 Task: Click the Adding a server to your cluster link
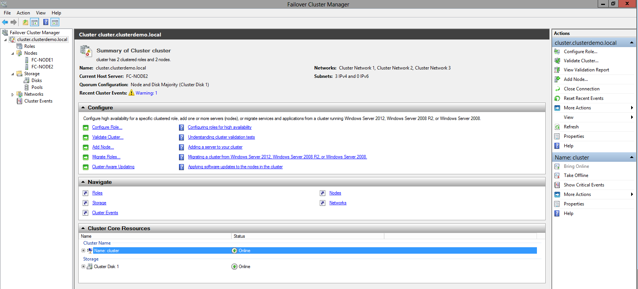[x=215, y=147]
